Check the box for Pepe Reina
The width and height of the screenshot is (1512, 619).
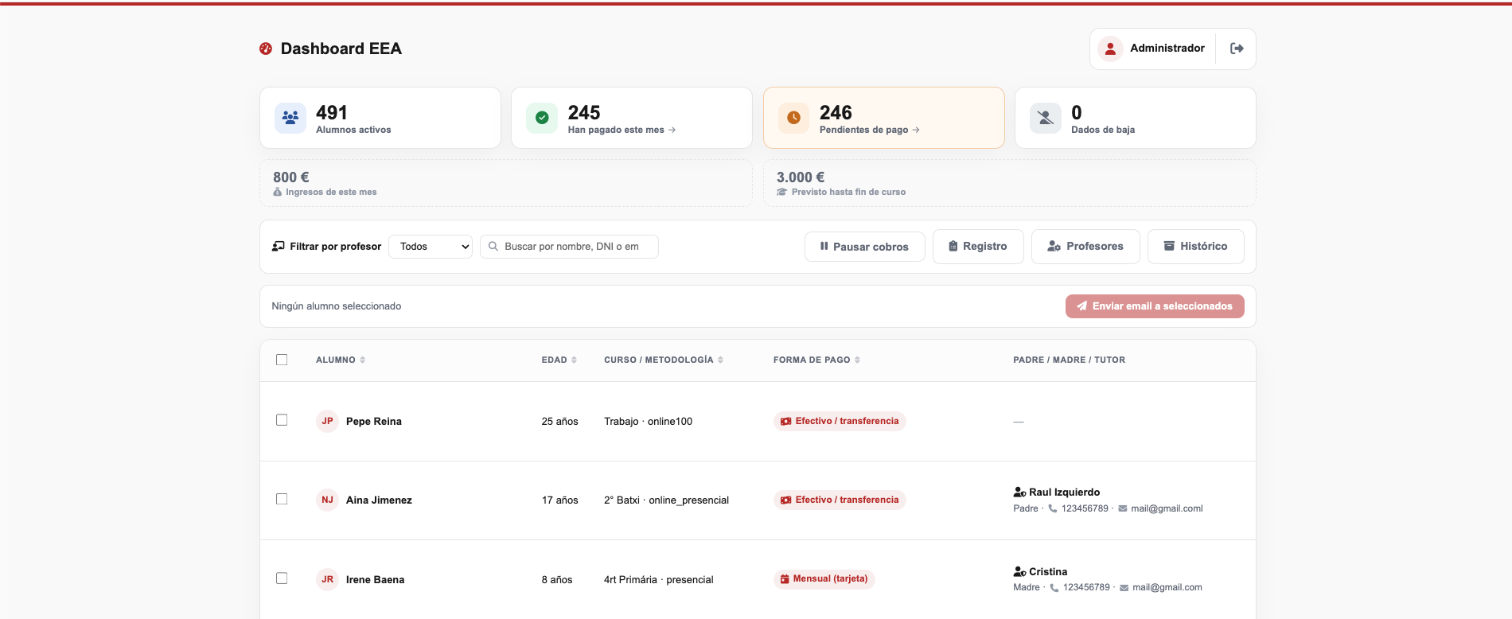pyautogui.click(x=282, y=420)
